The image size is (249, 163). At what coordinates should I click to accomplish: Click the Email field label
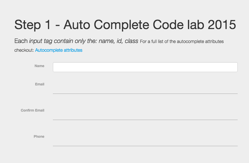tap(40, 84)
